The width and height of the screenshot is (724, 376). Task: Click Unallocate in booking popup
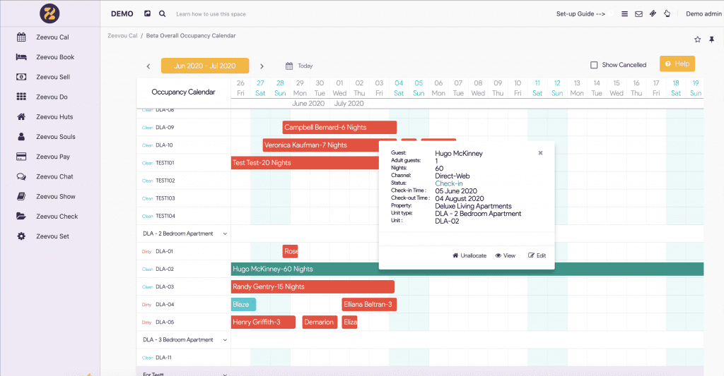469,255
